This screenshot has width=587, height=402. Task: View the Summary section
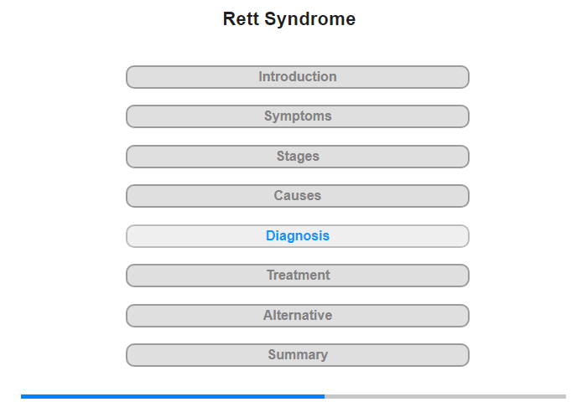tap(297, 355)
